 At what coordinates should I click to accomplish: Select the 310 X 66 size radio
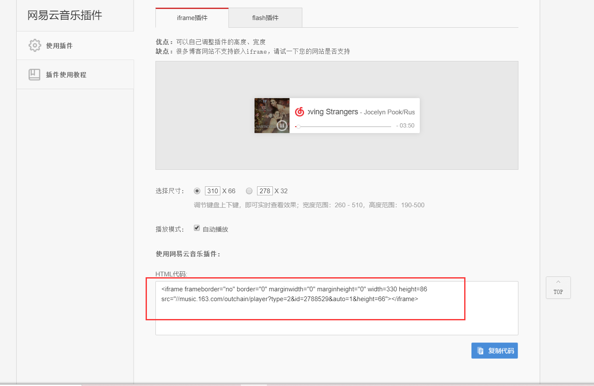pyautogui.click(x=197, y=191)
